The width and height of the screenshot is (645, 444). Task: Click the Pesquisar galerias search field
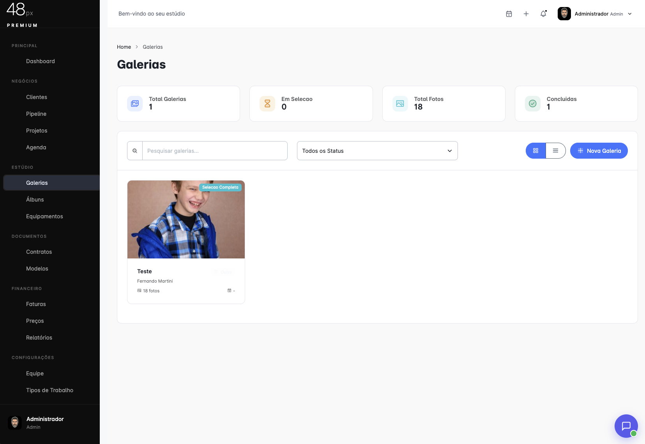[215, 151]
